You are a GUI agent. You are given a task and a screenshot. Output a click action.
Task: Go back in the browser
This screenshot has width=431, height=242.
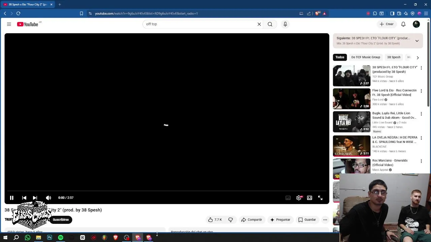(x=5, y=13)
